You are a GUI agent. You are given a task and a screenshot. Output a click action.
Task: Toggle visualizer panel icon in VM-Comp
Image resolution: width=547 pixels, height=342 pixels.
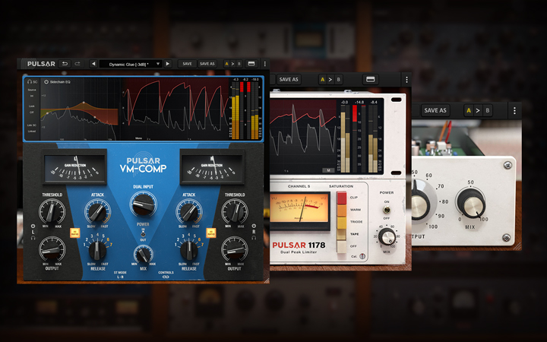point(251,64)
